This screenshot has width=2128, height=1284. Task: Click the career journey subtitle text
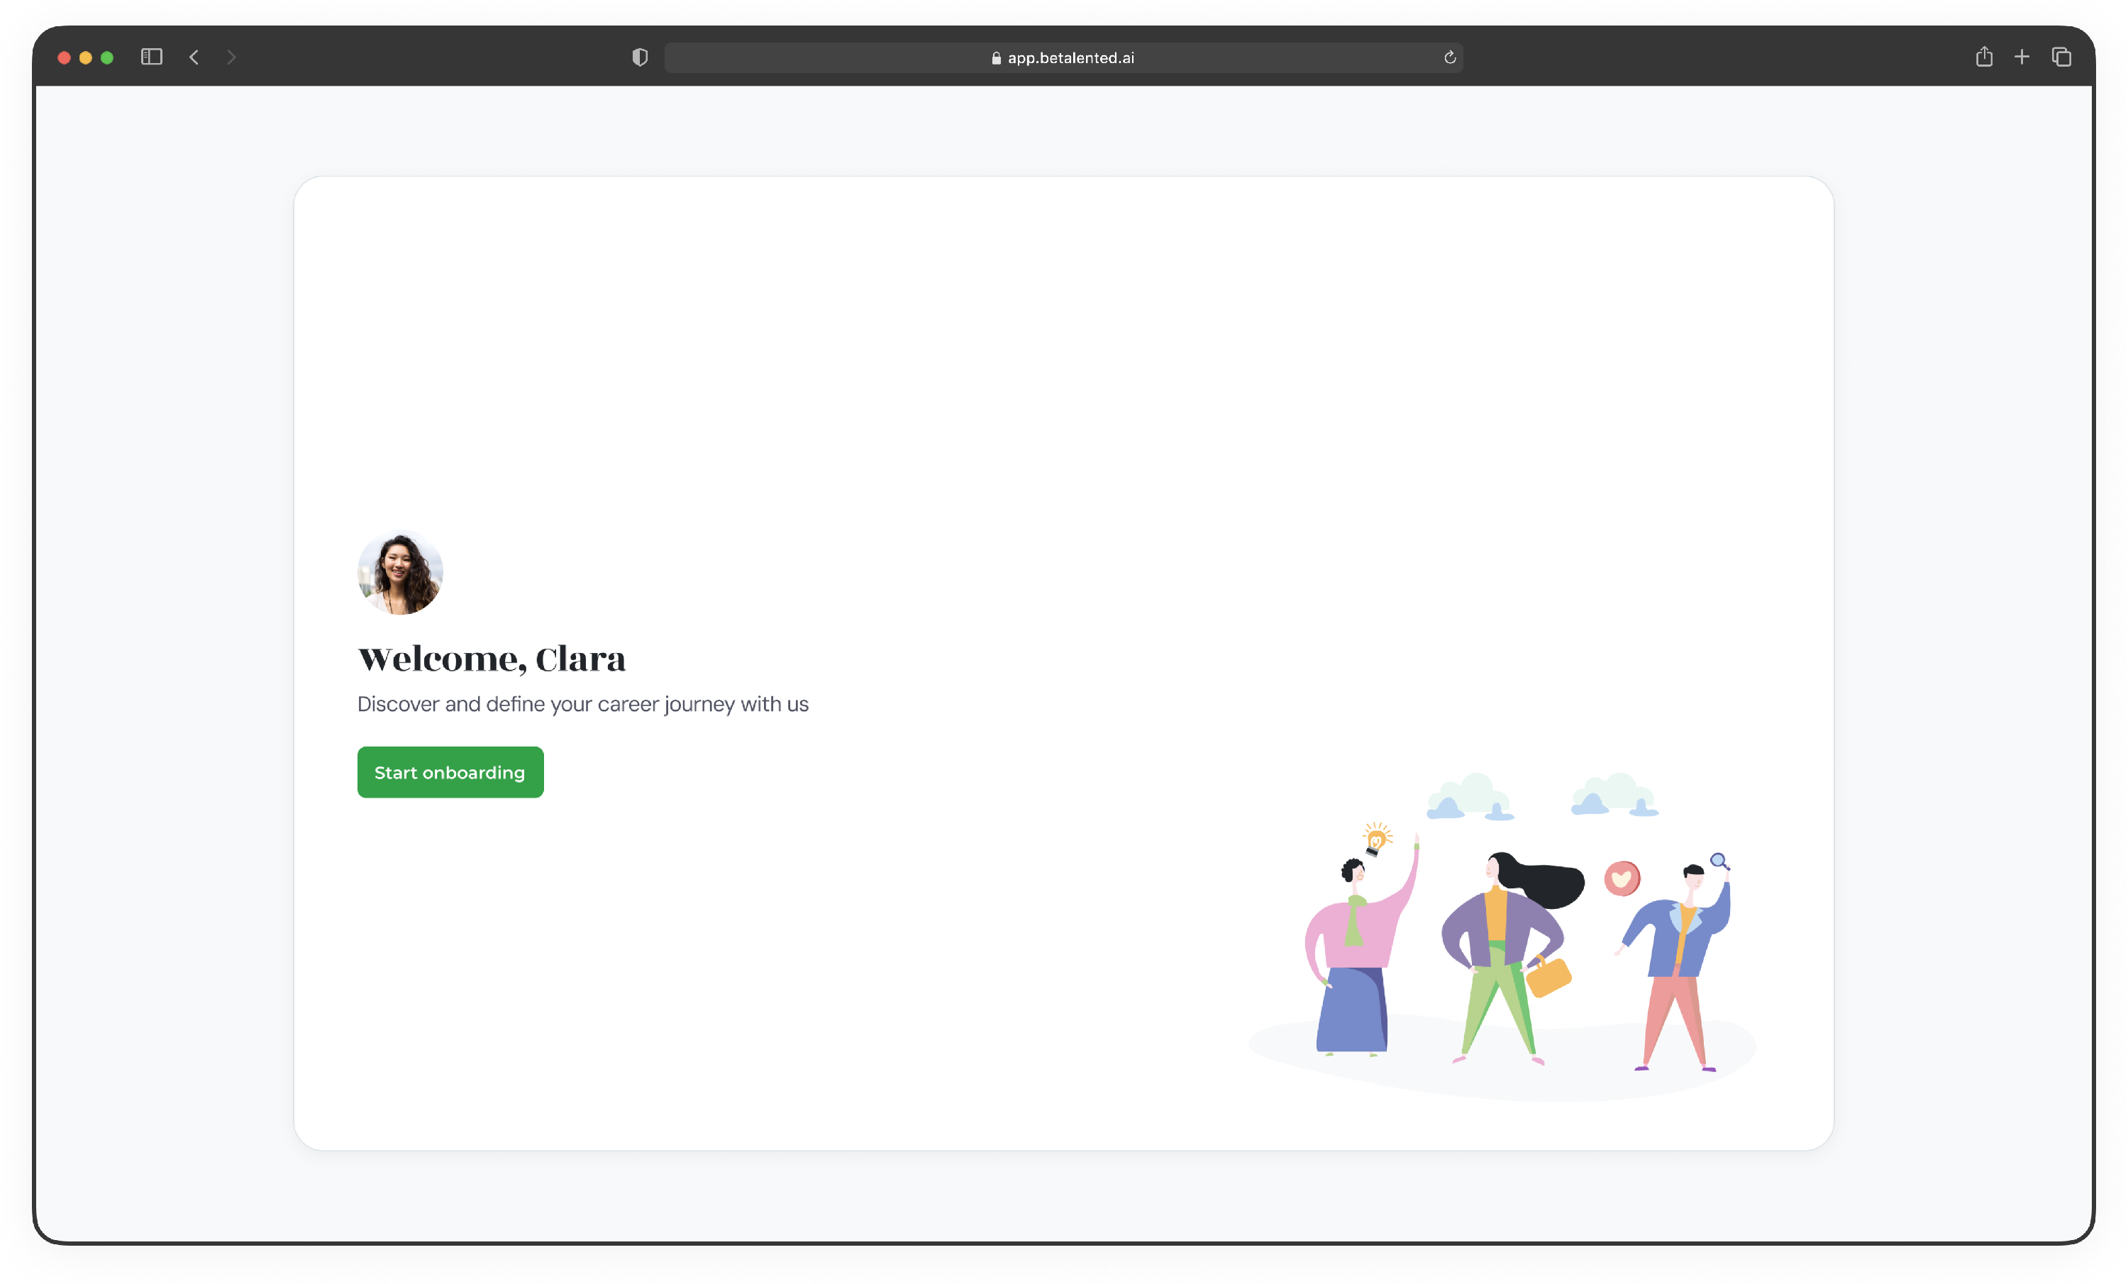(x=583, y=704)
